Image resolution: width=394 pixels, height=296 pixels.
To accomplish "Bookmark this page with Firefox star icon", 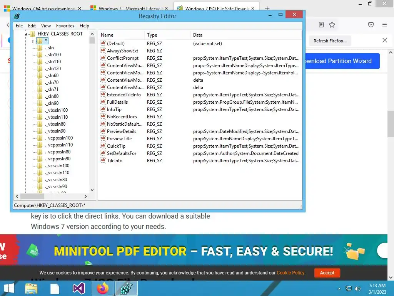I will (332, 25).
